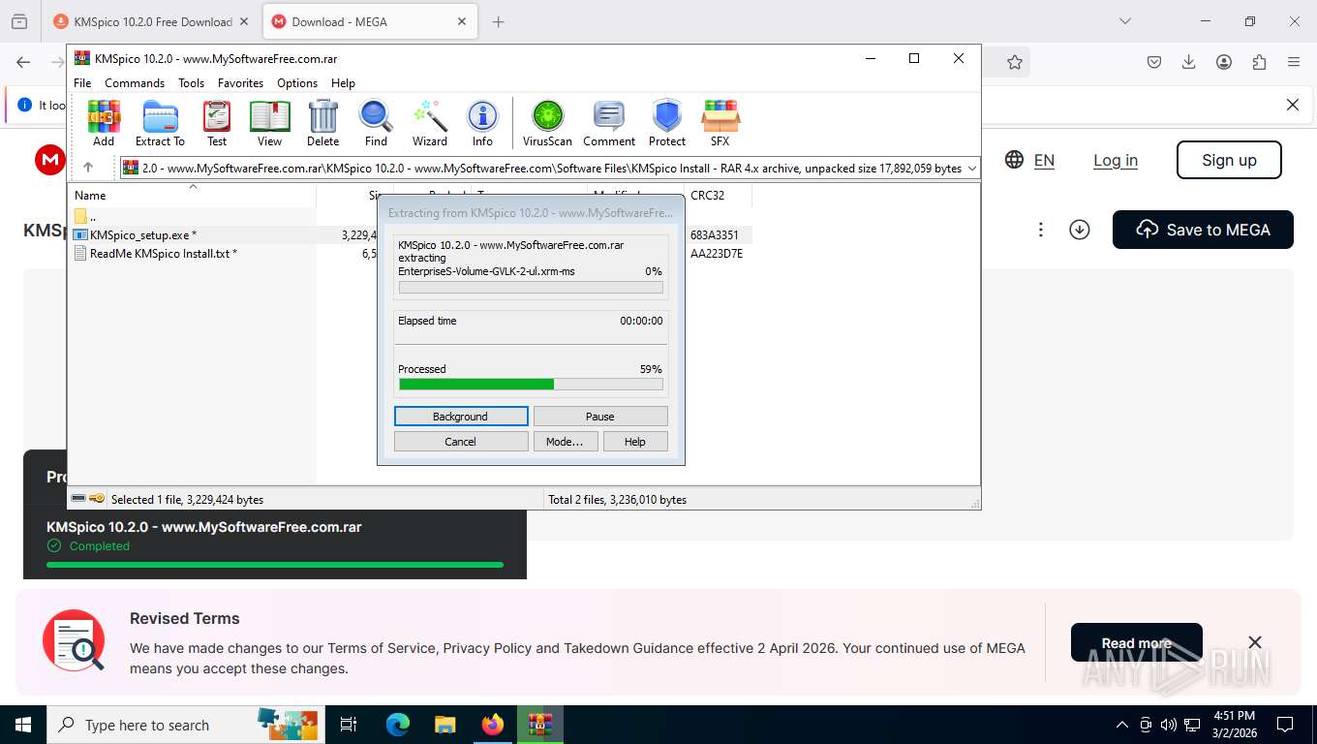
Task: Click Read more in Revised Terms banner
Action: (1136, 642)
